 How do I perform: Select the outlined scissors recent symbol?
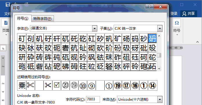[30, 85]
